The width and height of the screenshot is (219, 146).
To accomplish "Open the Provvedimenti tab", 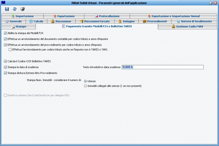I will coord(155,21).
